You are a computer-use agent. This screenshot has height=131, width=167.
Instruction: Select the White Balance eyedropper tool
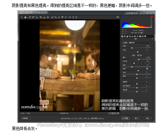coord(30,17)
